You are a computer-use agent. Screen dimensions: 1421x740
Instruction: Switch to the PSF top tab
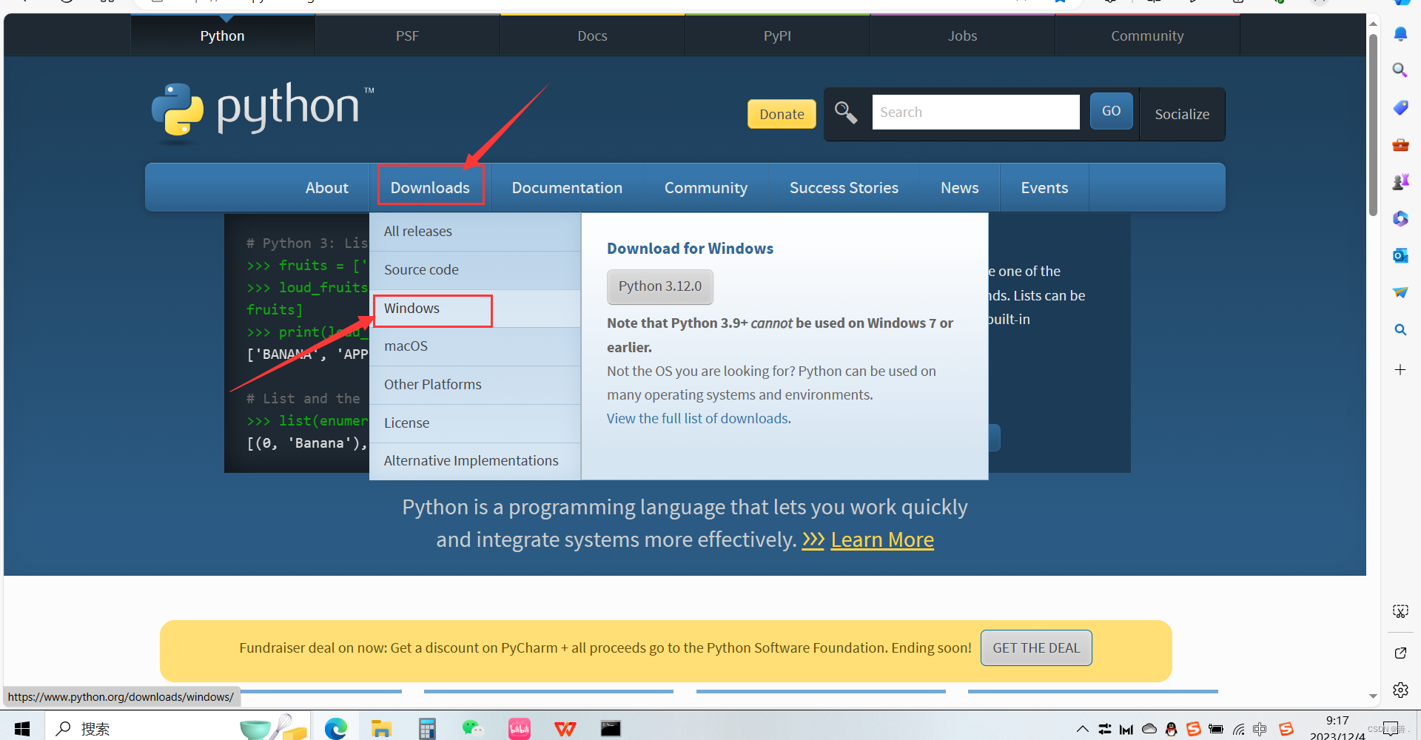407,36
